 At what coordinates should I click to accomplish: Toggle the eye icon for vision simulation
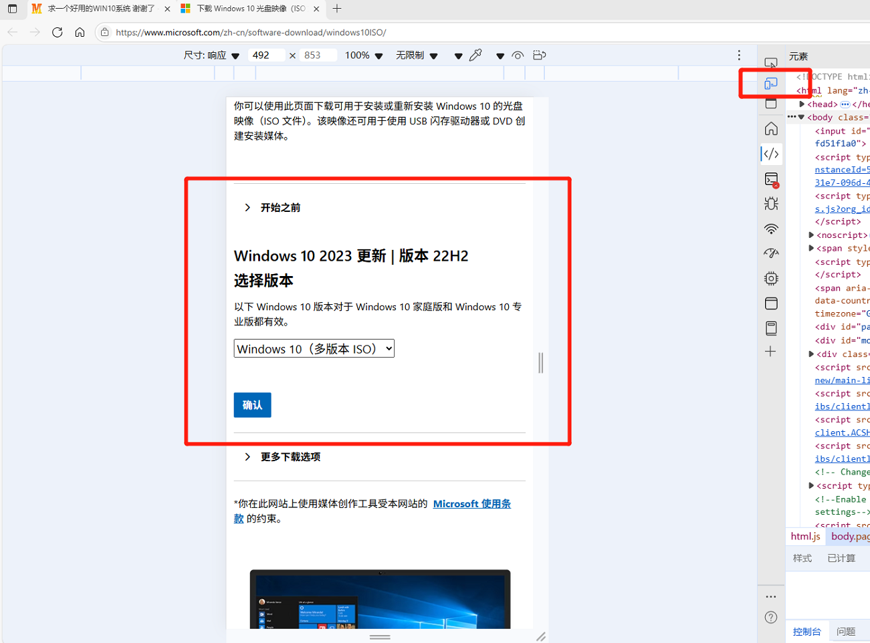click(518, 55)
